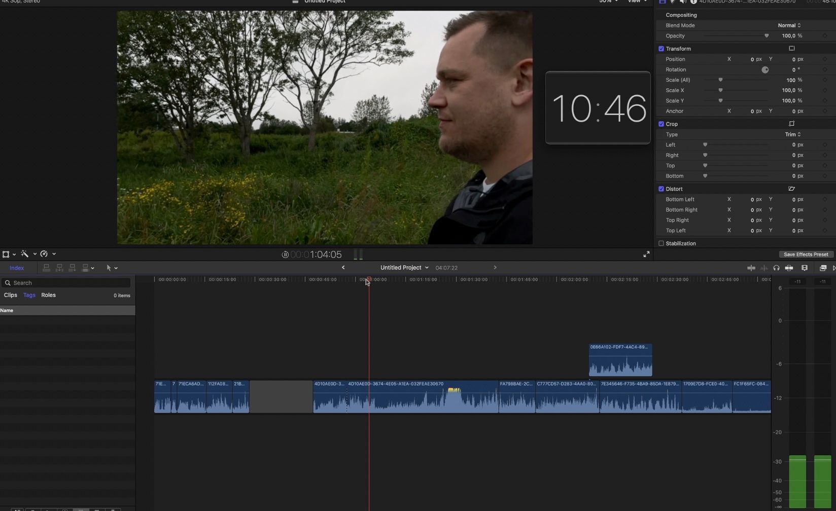This screenshot has width=836, height=511.
Task: Toggle the timeline Index panel
Action: tap(17, 268)
